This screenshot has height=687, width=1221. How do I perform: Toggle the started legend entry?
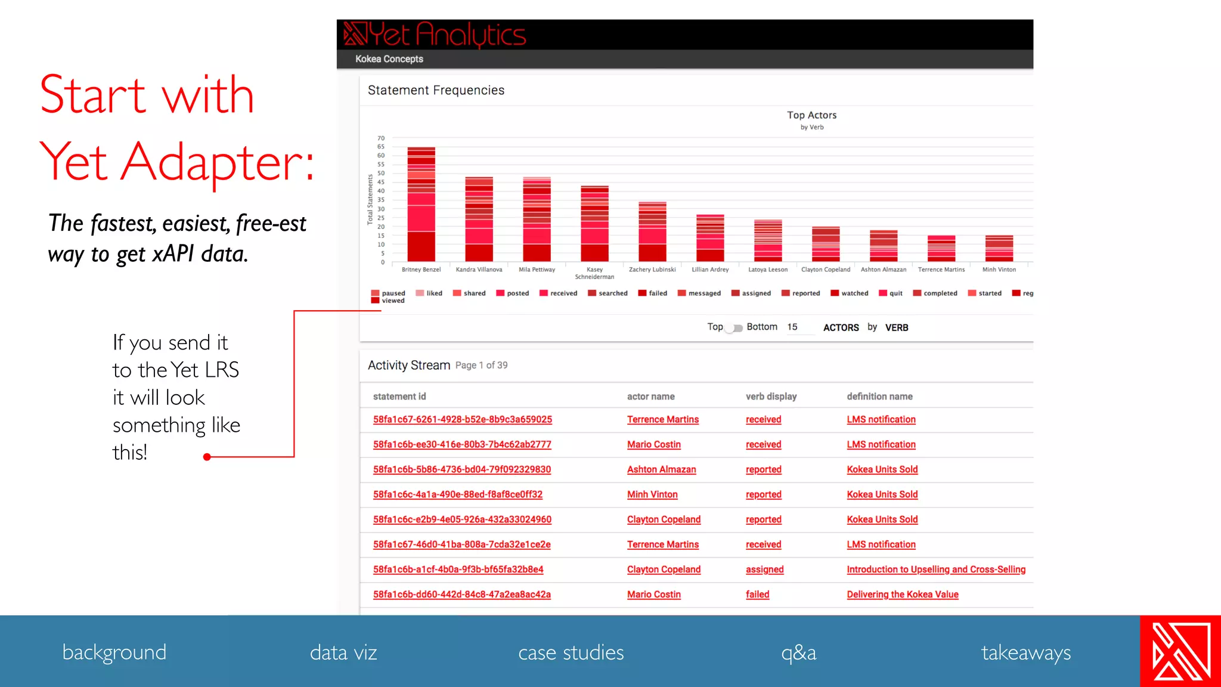pos(985,293)
